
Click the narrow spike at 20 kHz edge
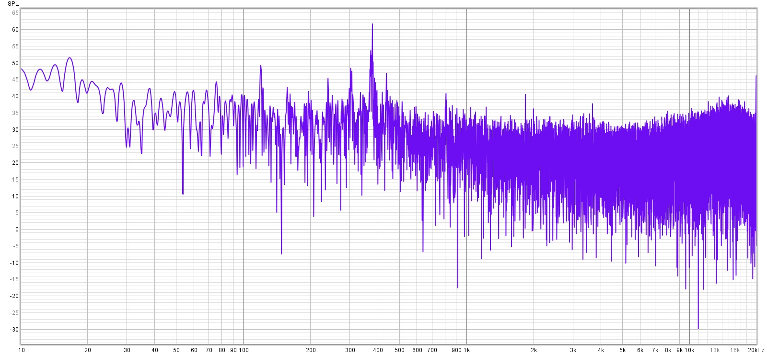[x=756, y=77]
